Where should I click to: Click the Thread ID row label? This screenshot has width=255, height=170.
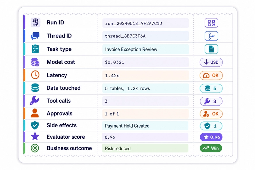(59, 36)
